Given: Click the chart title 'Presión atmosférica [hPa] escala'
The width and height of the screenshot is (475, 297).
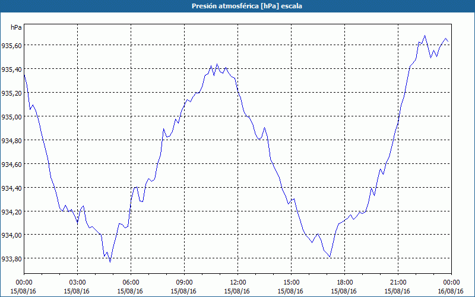Looking at the screenshot, I should click(x=246, y=6).
